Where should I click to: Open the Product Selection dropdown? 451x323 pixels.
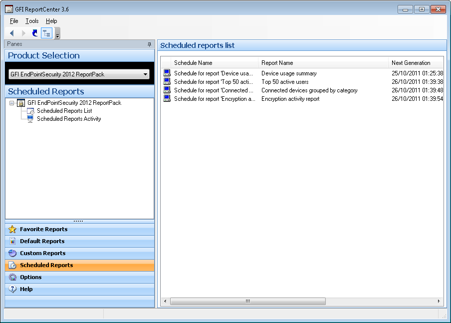(145, 74)
